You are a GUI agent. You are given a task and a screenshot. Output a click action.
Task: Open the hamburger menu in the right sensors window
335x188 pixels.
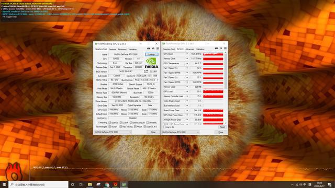[225, 49]
